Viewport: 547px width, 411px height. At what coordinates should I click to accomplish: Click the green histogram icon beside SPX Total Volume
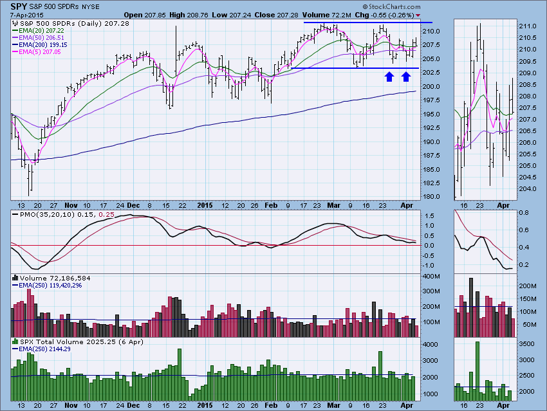click(15, 342)
